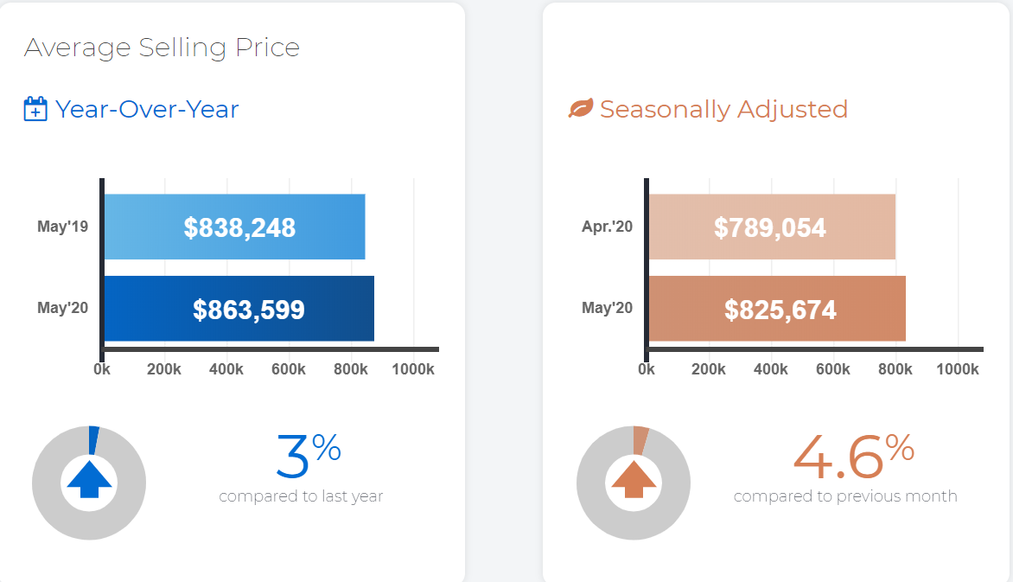Click the orange leaf icon beside Seasonally Adjusted
1013x582 pixels.
coord(580,108)
